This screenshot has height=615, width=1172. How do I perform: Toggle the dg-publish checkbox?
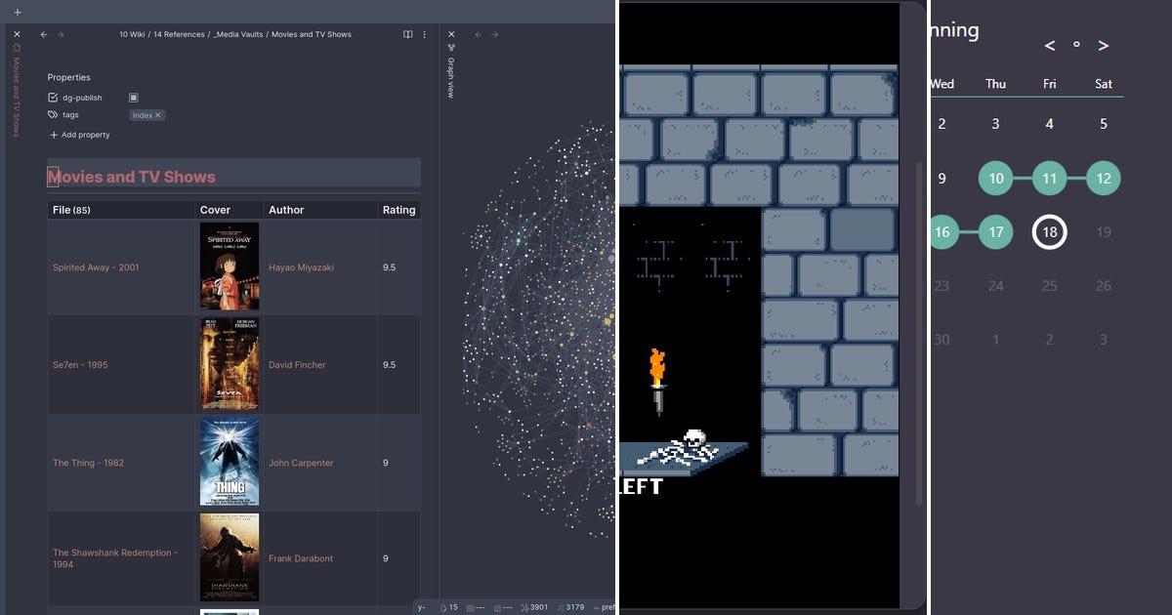pyautogui.click(x=134, y=97)
